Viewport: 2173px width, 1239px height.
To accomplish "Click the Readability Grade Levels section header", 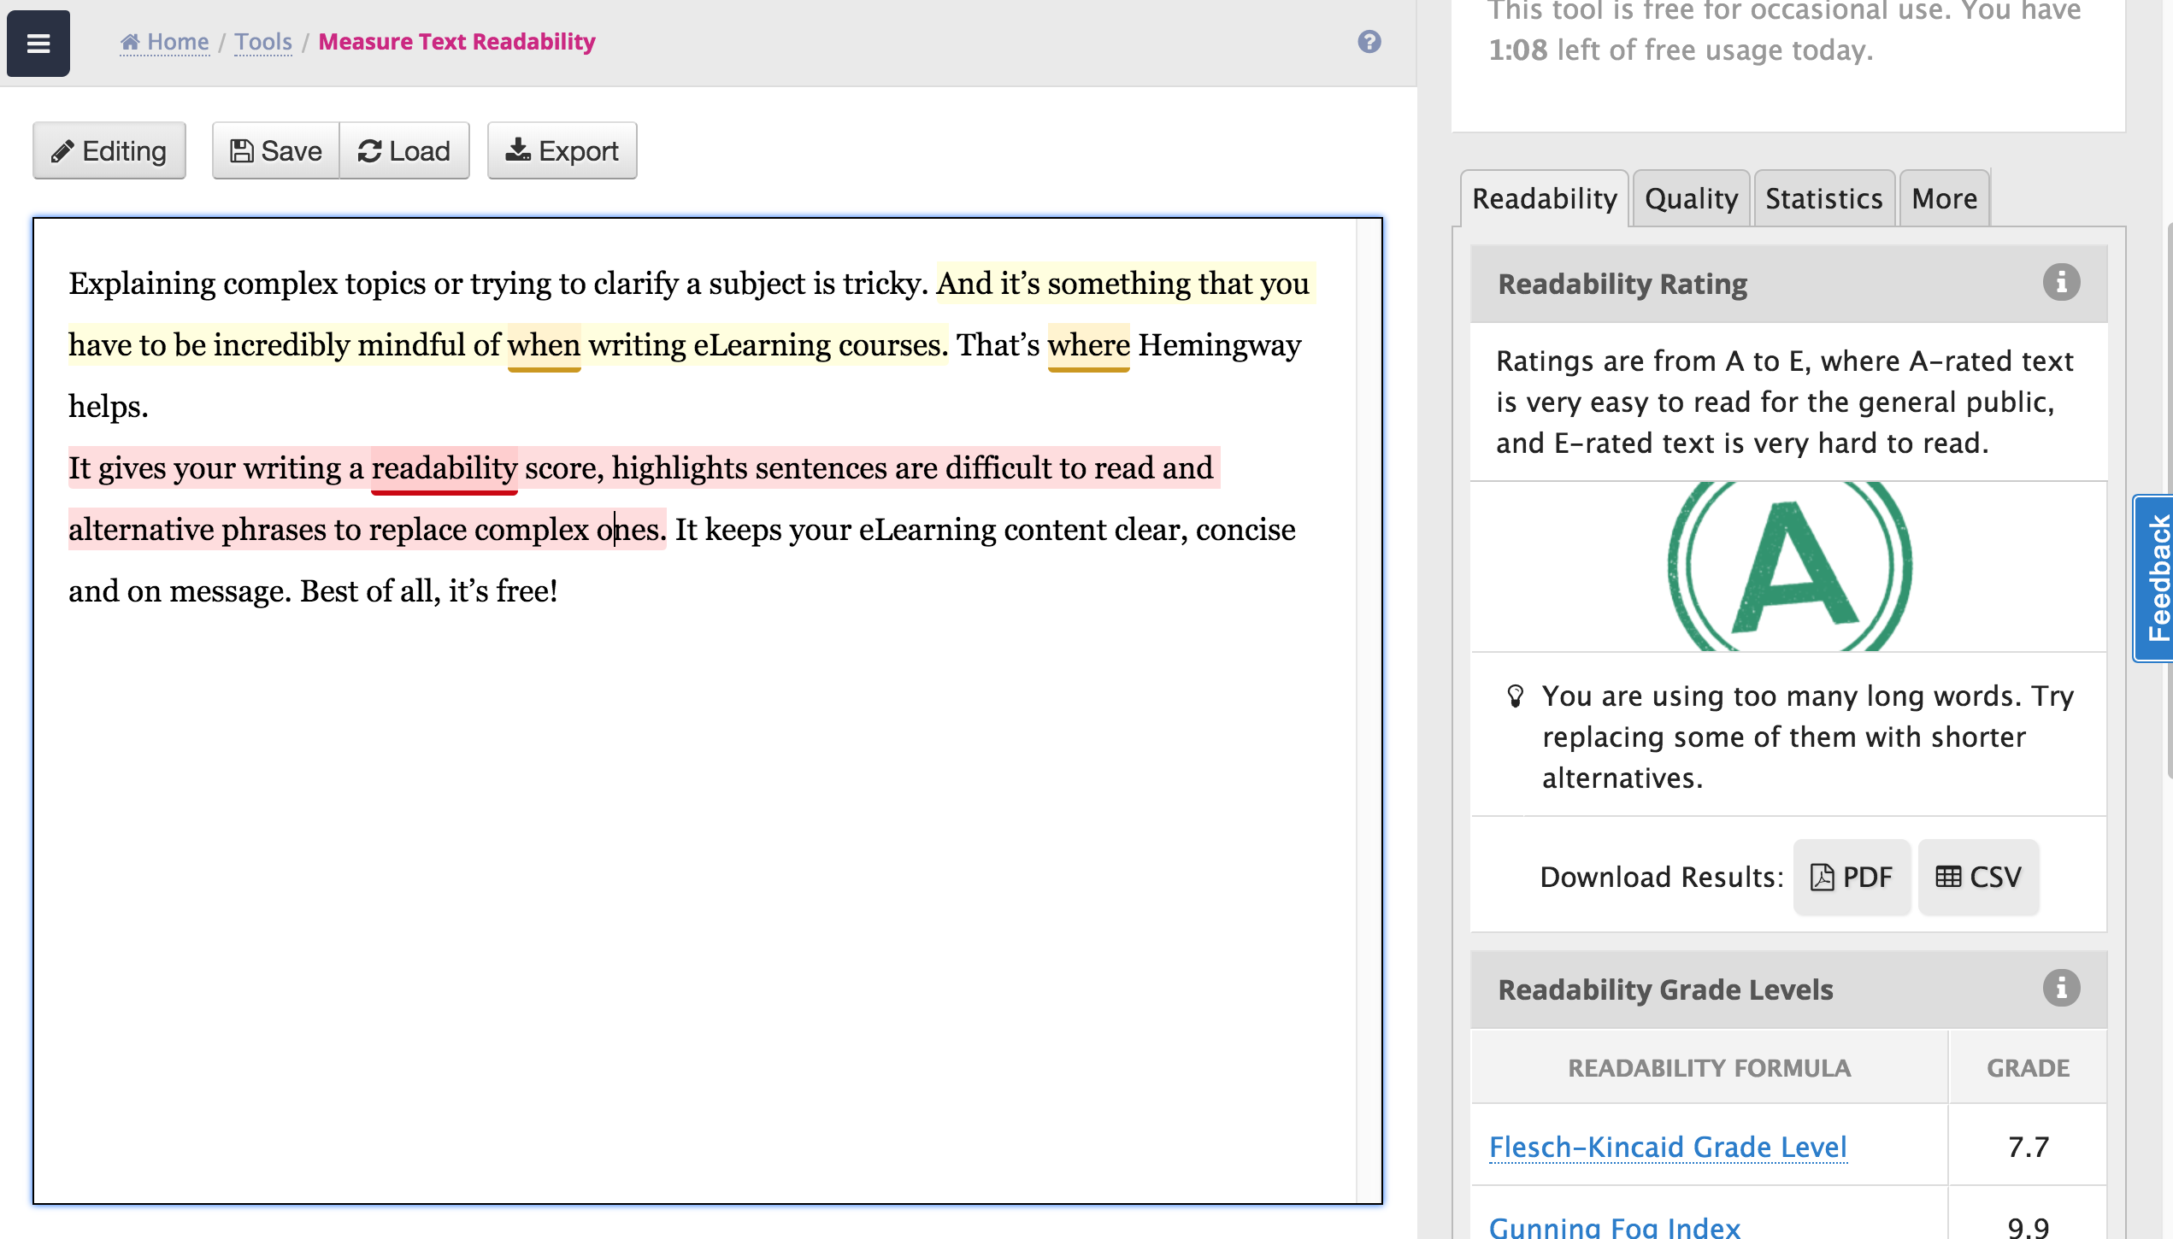I will (1788, 989).
